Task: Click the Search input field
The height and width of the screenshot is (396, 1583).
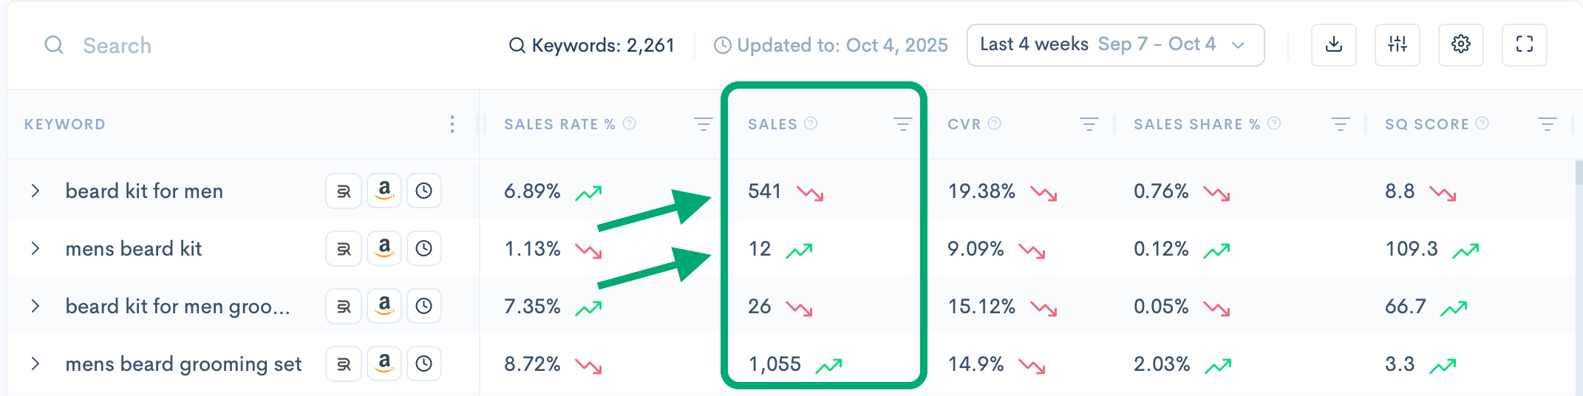Action: click(222, 46)
